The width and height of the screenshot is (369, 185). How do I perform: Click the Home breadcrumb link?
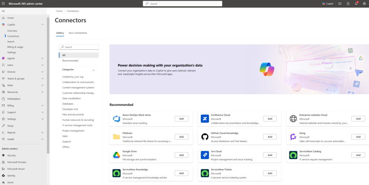pyautogui.click(x=59, y=11)
